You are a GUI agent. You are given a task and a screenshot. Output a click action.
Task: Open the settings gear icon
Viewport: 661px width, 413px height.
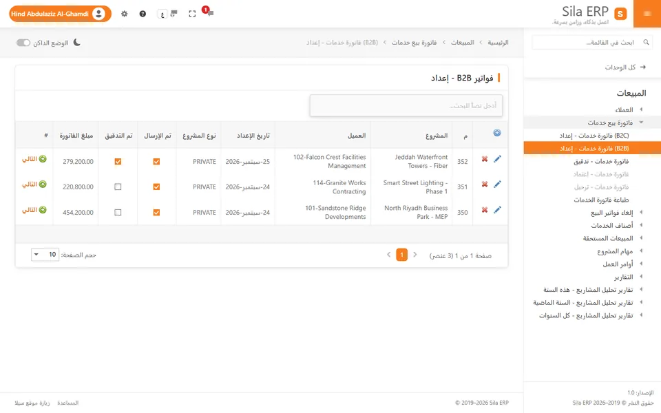(x=125, y=14)
